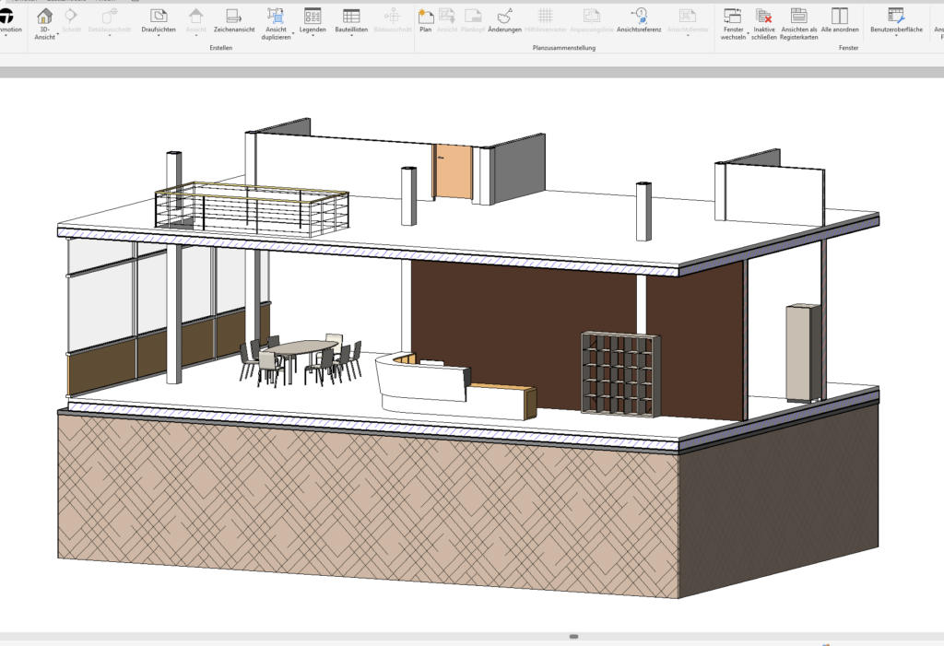This screenshot has height=646, width=944.
Task: Select the rooftop railing
Action: [253, 210]
